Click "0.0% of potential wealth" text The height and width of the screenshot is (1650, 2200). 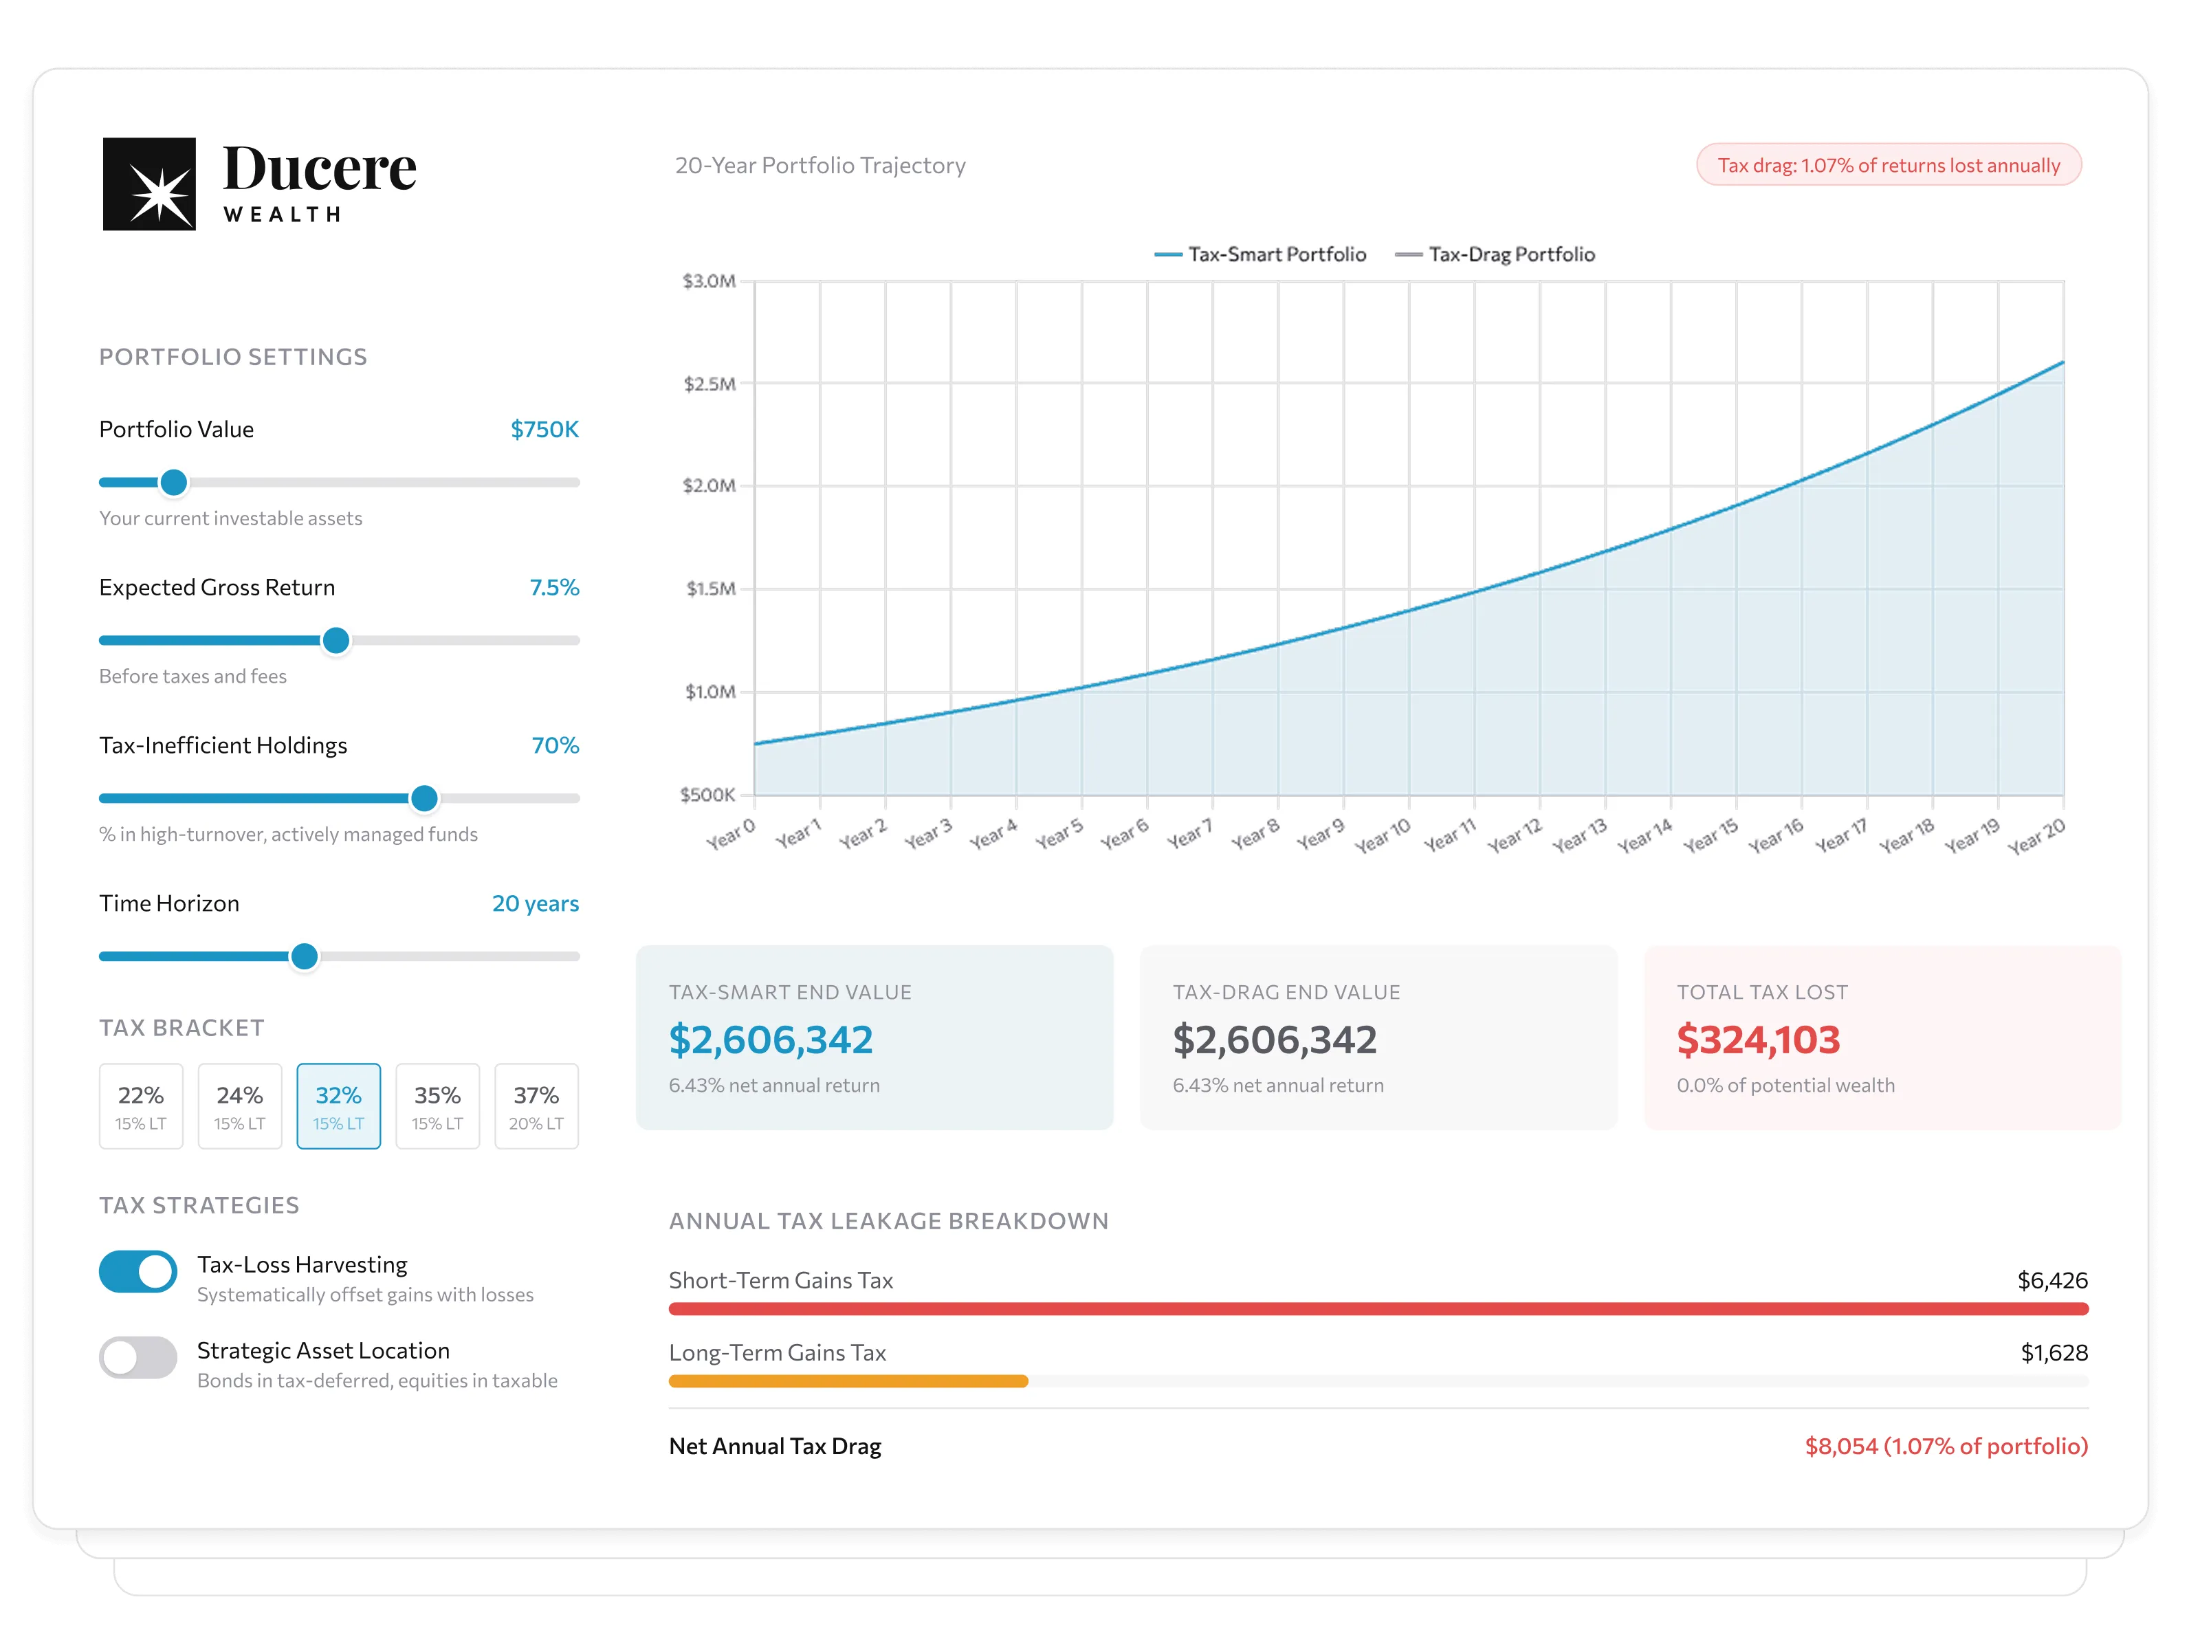click(x=1786, y=1086)
